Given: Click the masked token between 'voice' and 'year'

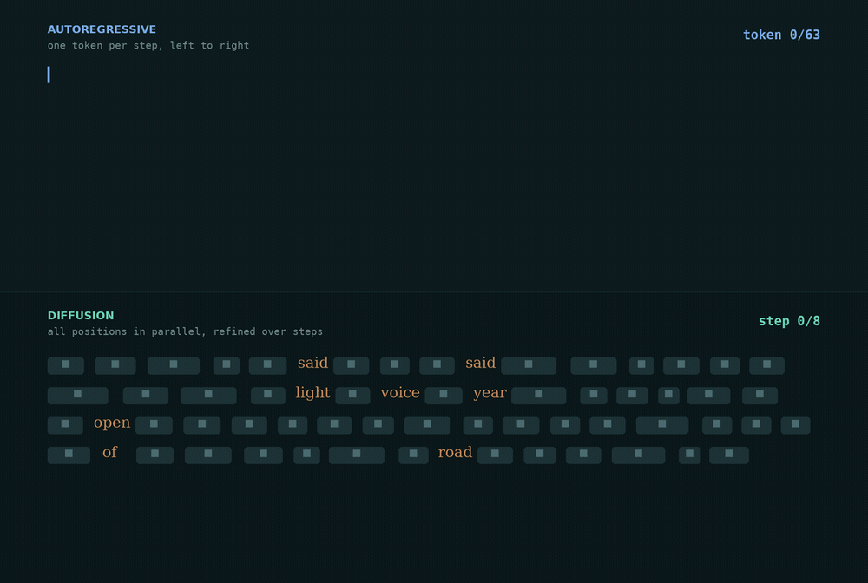Looking at the screenshot, I should [444, 396].
